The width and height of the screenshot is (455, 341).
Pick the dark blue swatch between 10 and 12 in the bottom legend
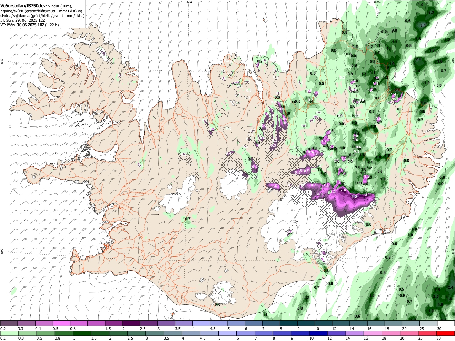coord(317,333)
